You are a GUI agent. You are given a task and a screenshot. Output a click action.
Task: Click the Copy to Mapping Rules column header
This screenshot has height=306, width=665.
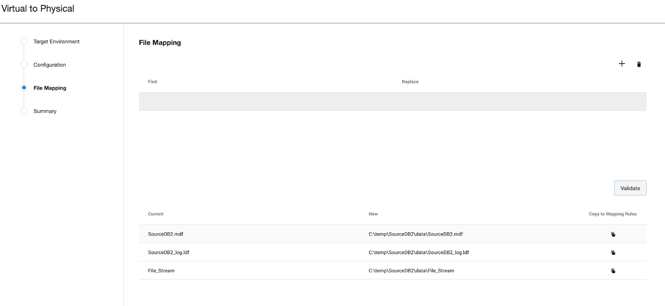pos(613,214)
